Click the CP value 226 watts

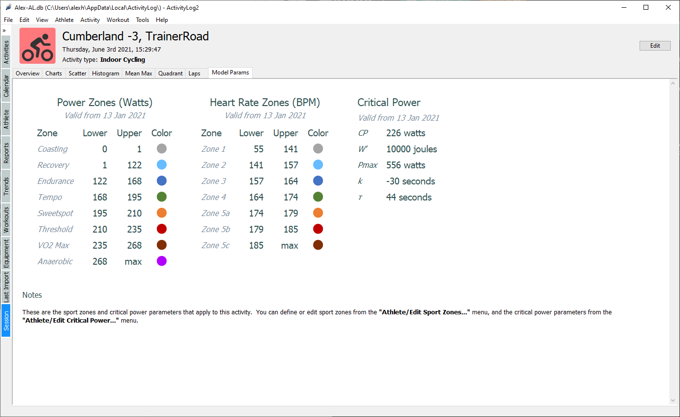(406, 133)
